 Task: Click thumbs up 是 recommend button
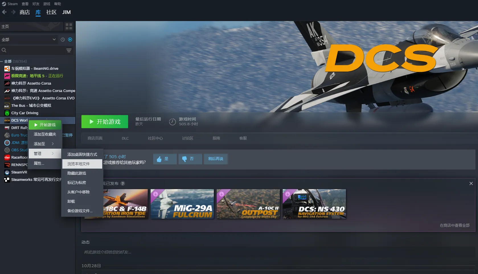pos(165,159)
